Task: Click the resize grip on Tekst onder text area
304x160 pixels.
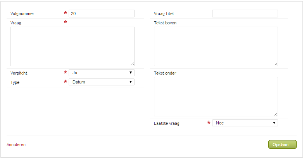Action: [276, 114]
